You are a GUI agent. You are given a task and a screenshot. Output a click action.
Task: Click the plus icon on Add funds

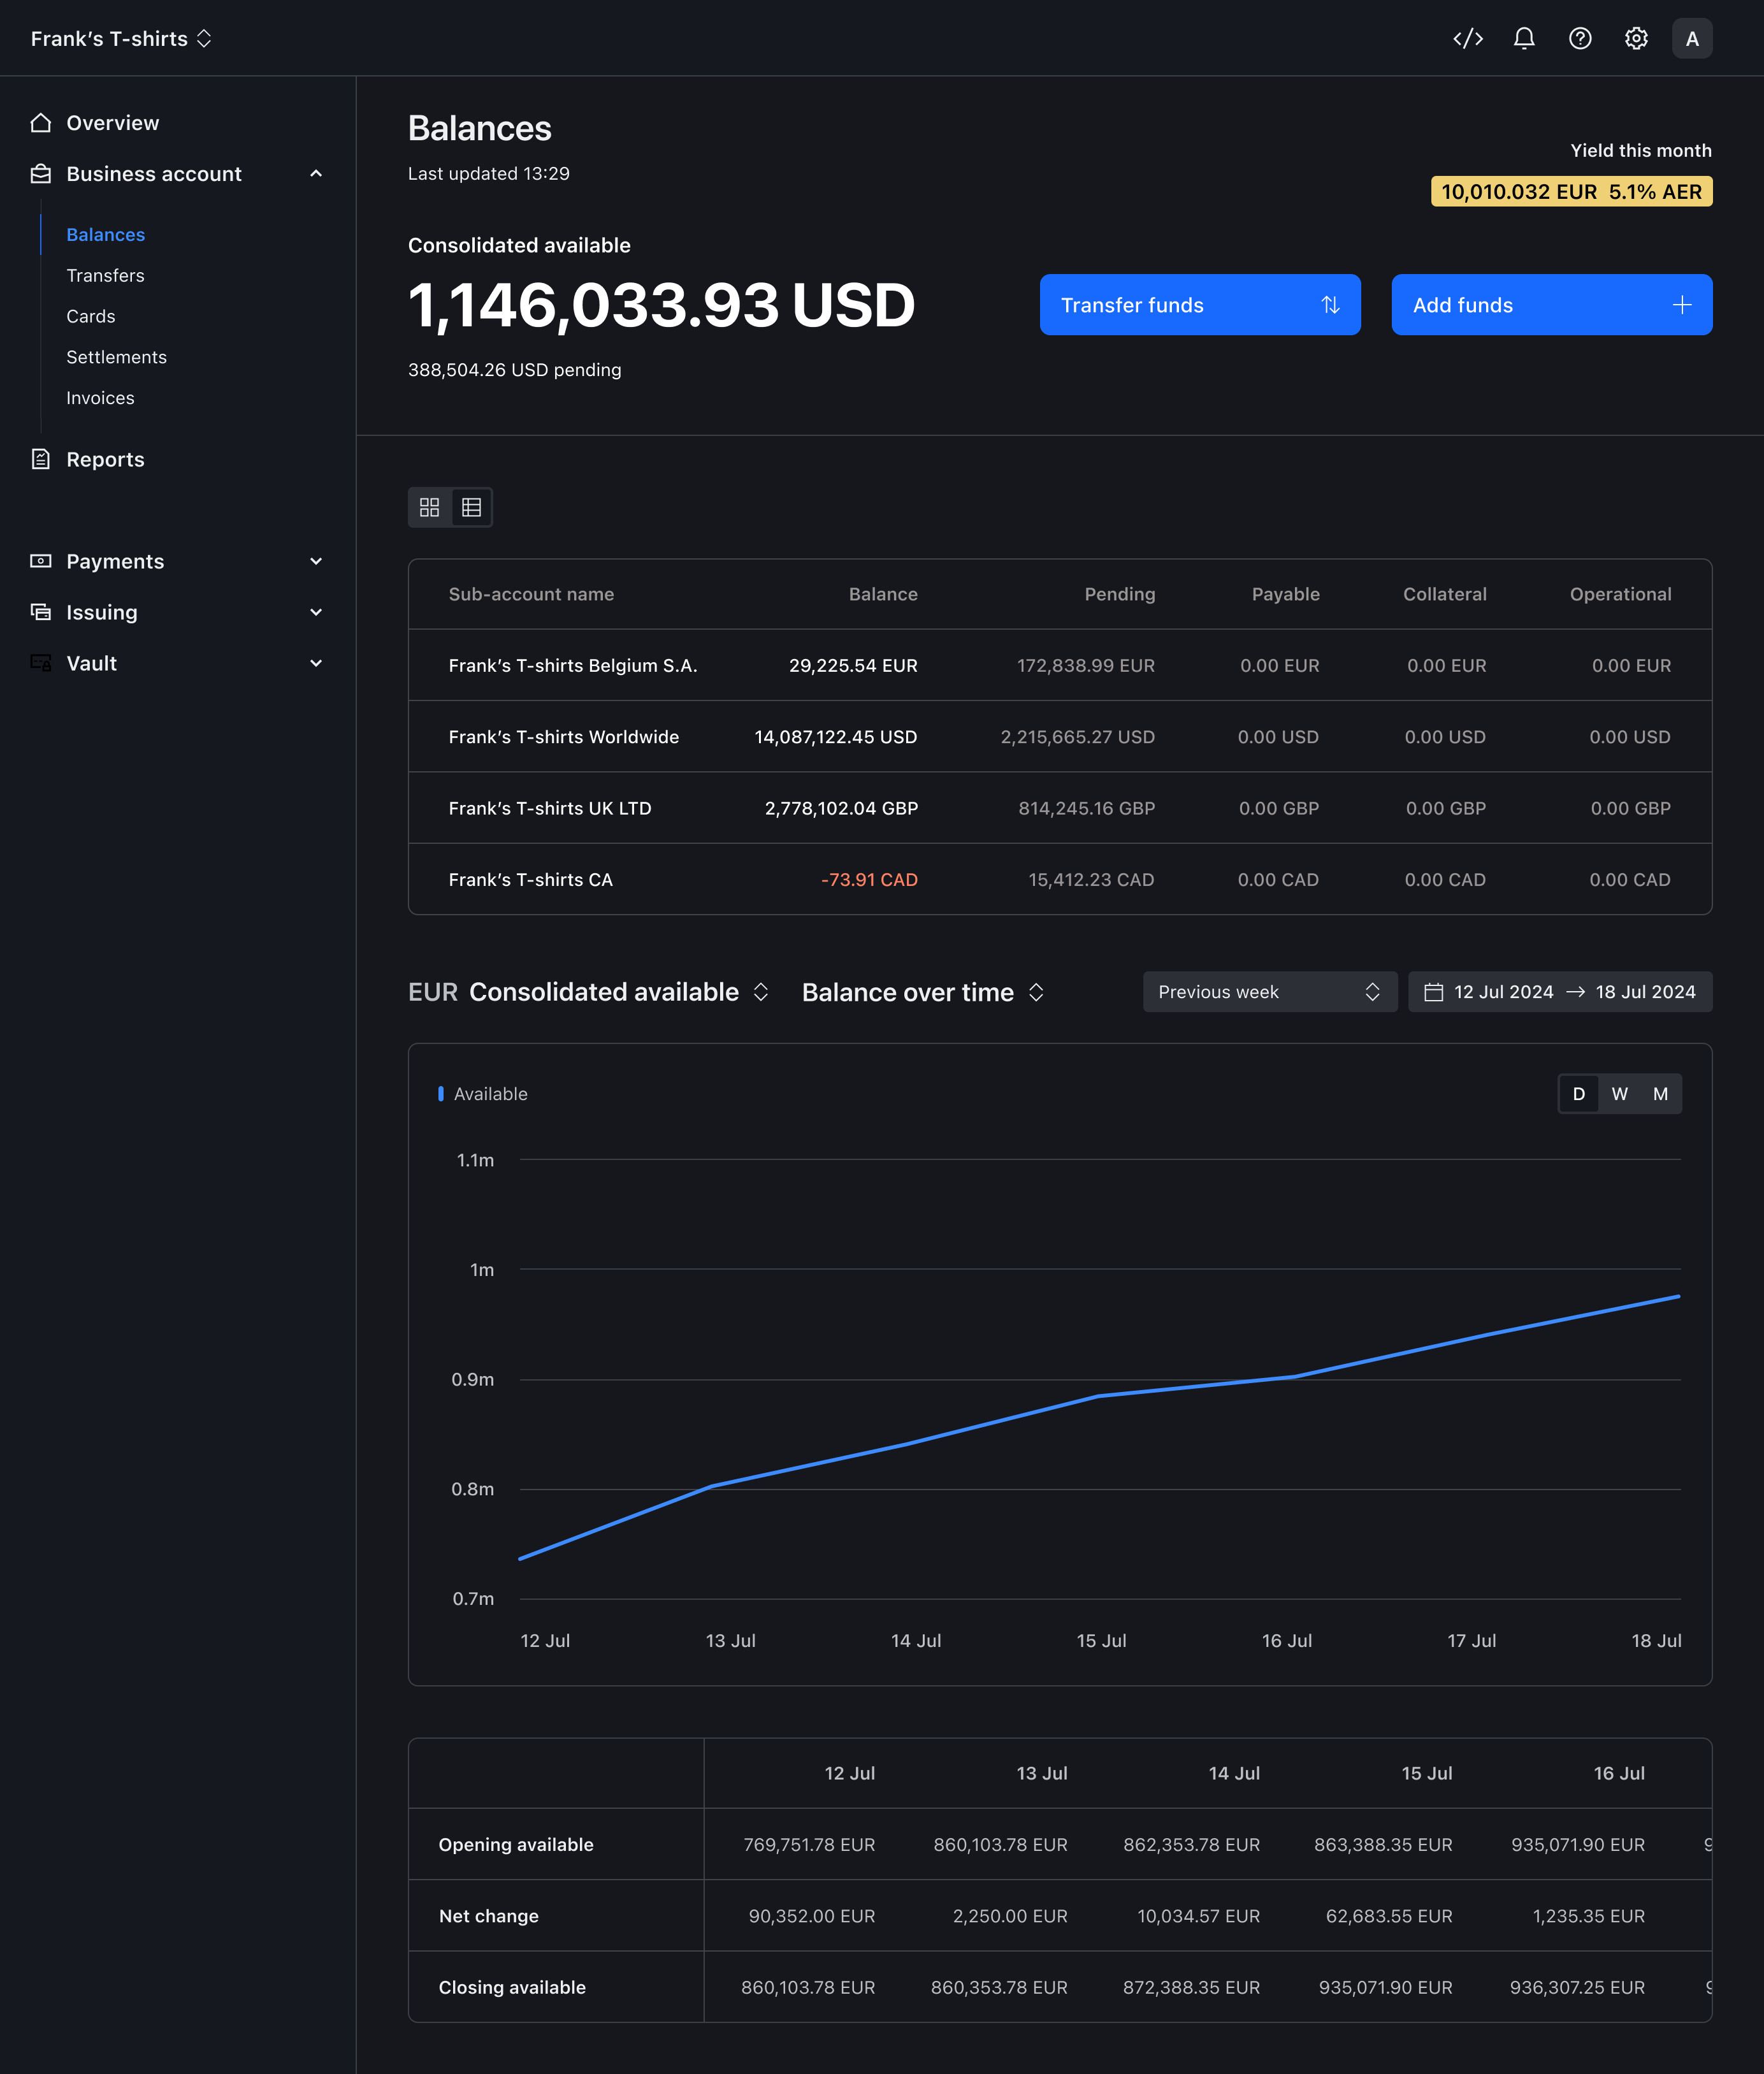[1682, 305]
